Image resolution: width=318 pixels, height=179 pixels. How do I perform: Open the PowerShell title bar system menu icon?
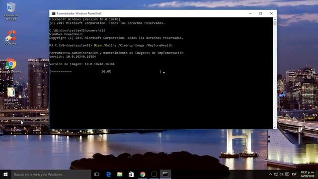click(x=53, y=13)
